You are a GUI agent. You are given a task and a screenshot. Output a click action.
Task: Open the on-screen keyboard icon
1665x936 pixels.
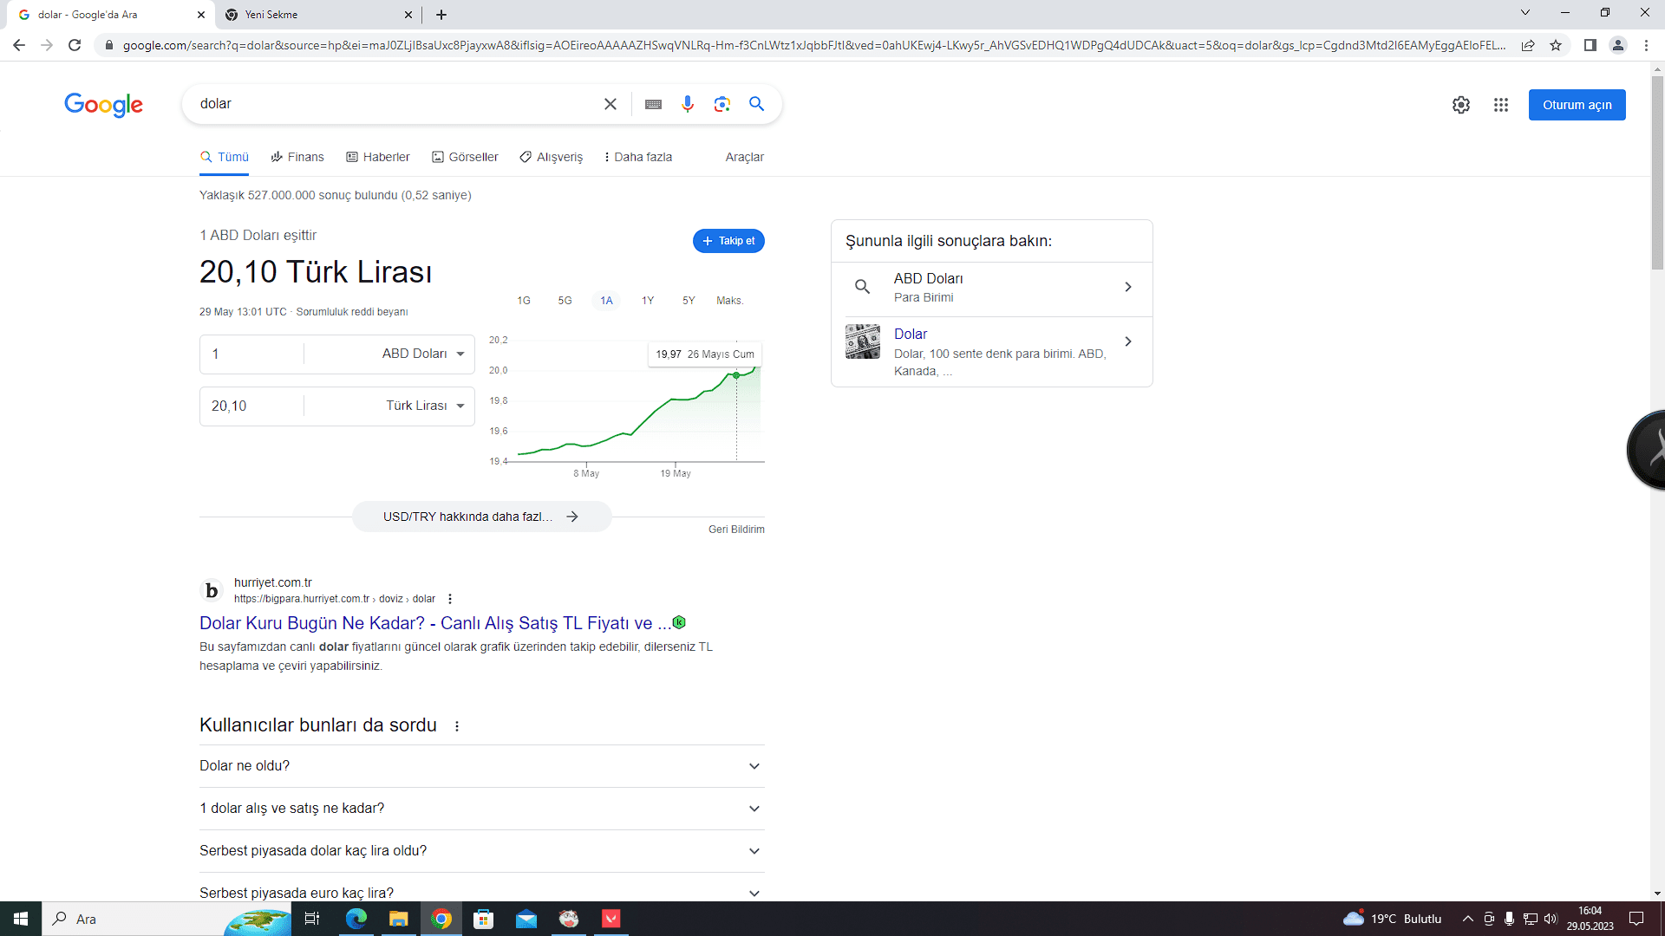click(x=653, y=104)
